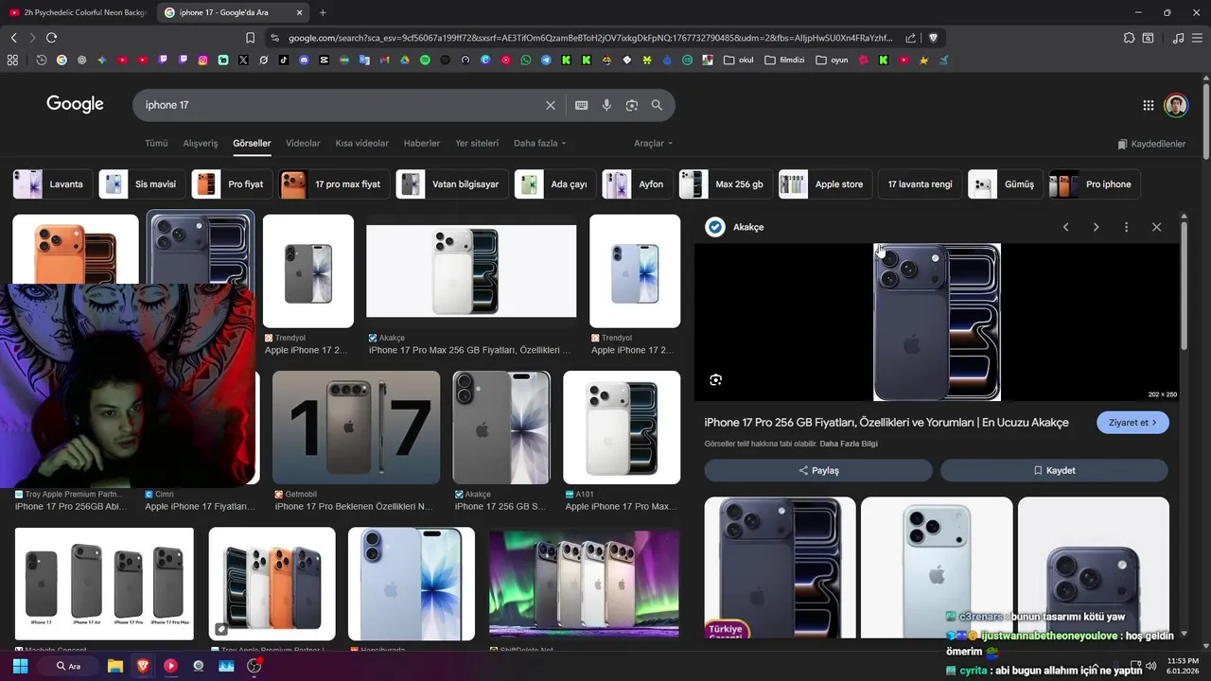Screen dimensions: 1211x681
Task: Filter by the 'Vatan bilgisayar' chip
Action: coord(452,184)
